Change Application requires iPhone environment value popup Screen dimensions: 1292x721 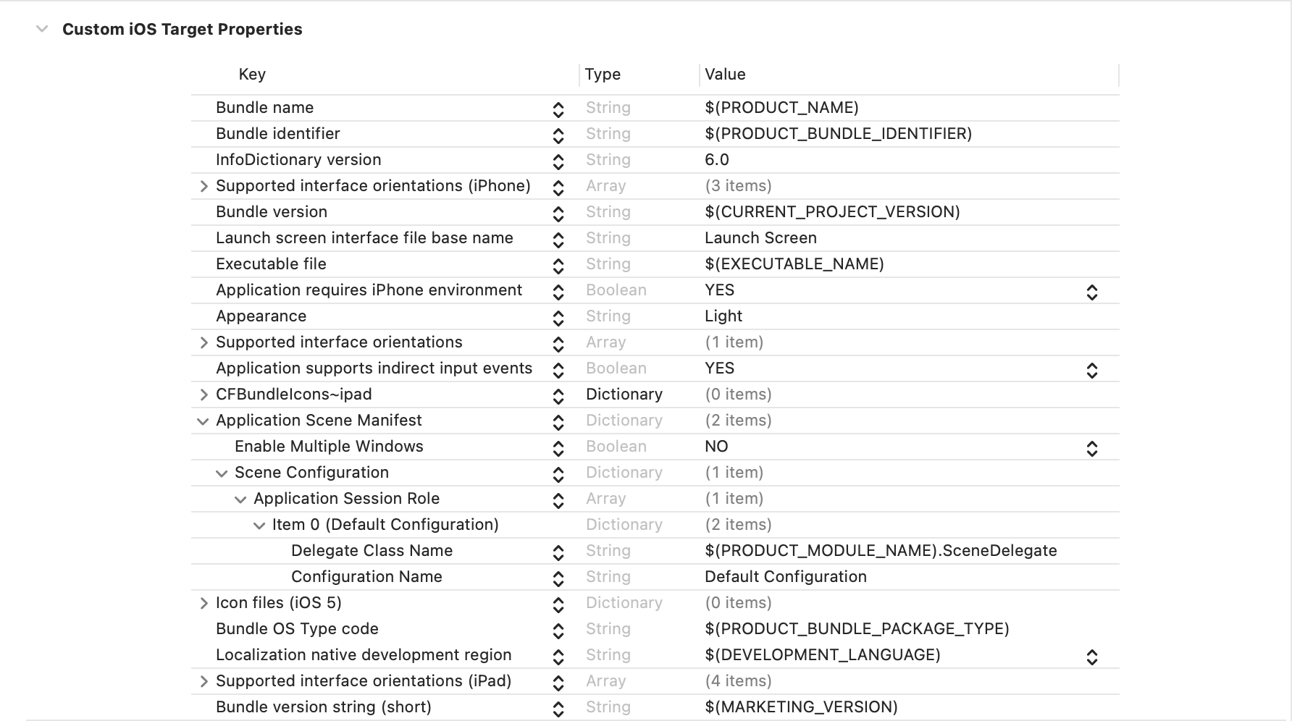click(x=1092, y=292)
